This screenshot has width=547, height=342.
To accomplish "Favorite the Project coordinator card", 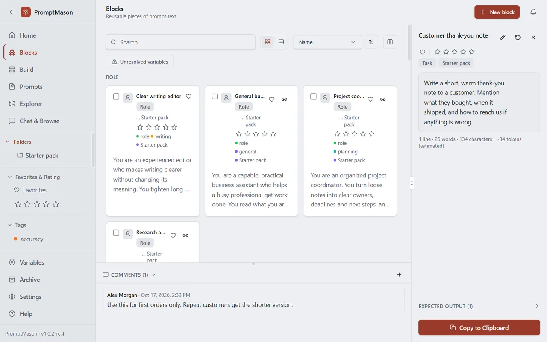I will tap(371, 99).
